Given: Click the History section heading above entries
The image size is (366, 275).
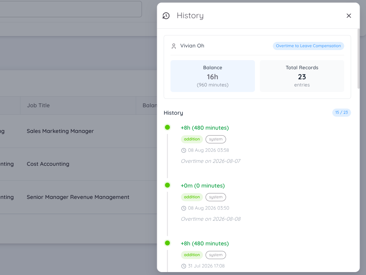Looking at the screenshot, I should point(173,113).
